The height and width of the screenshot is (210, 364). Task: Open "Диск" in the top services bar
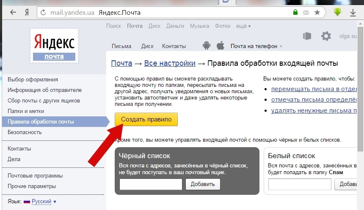pyautogui.click(x=154, y=26)
